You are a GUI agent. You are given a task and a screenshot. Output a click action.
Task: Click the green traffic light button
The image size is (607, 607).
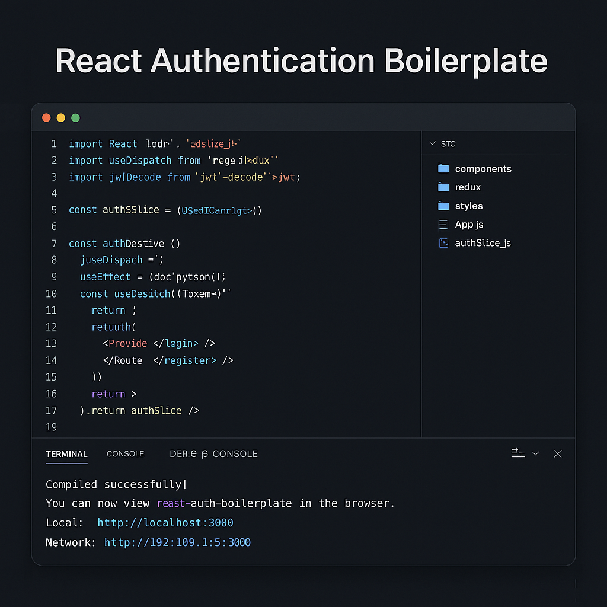[75, 117]
